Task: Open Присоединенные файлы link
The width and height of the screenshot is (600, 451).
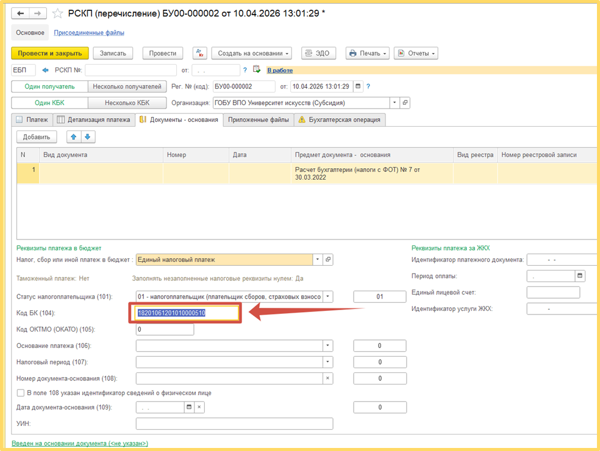Action: 89,33
